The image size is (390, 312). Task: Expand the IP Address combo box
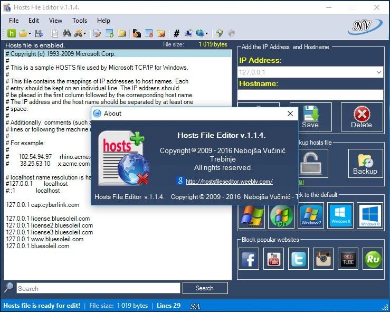coord(379,72)
